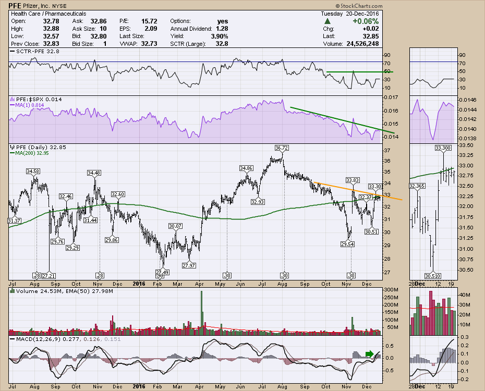The width and height of the screenshot is (485, 391).
Task: Click the Annual Dividend value 1.28
Action: 222,29
